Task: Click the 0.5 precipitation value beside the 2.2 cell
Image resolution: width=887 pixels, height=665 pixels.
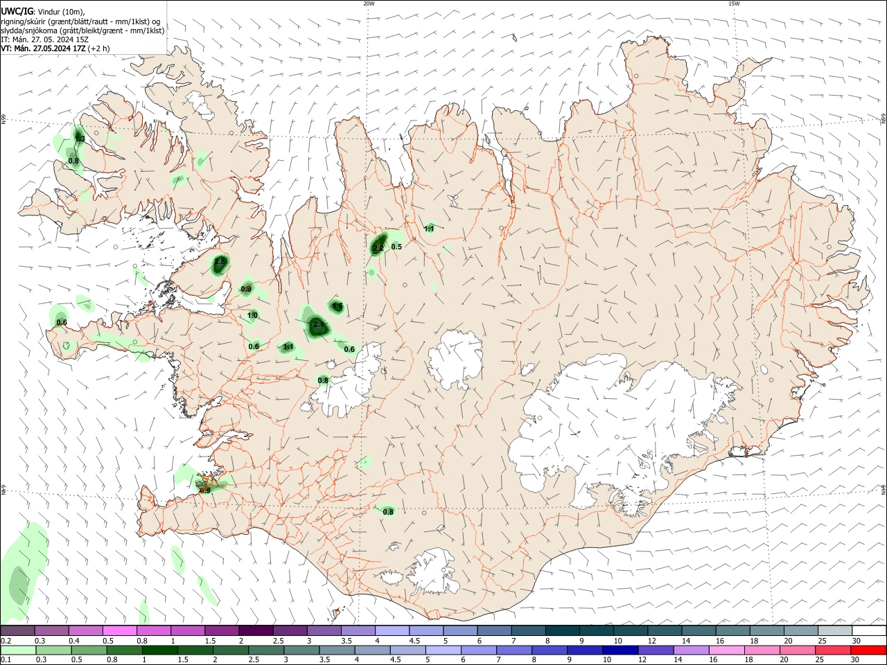Action: (396, 247)
